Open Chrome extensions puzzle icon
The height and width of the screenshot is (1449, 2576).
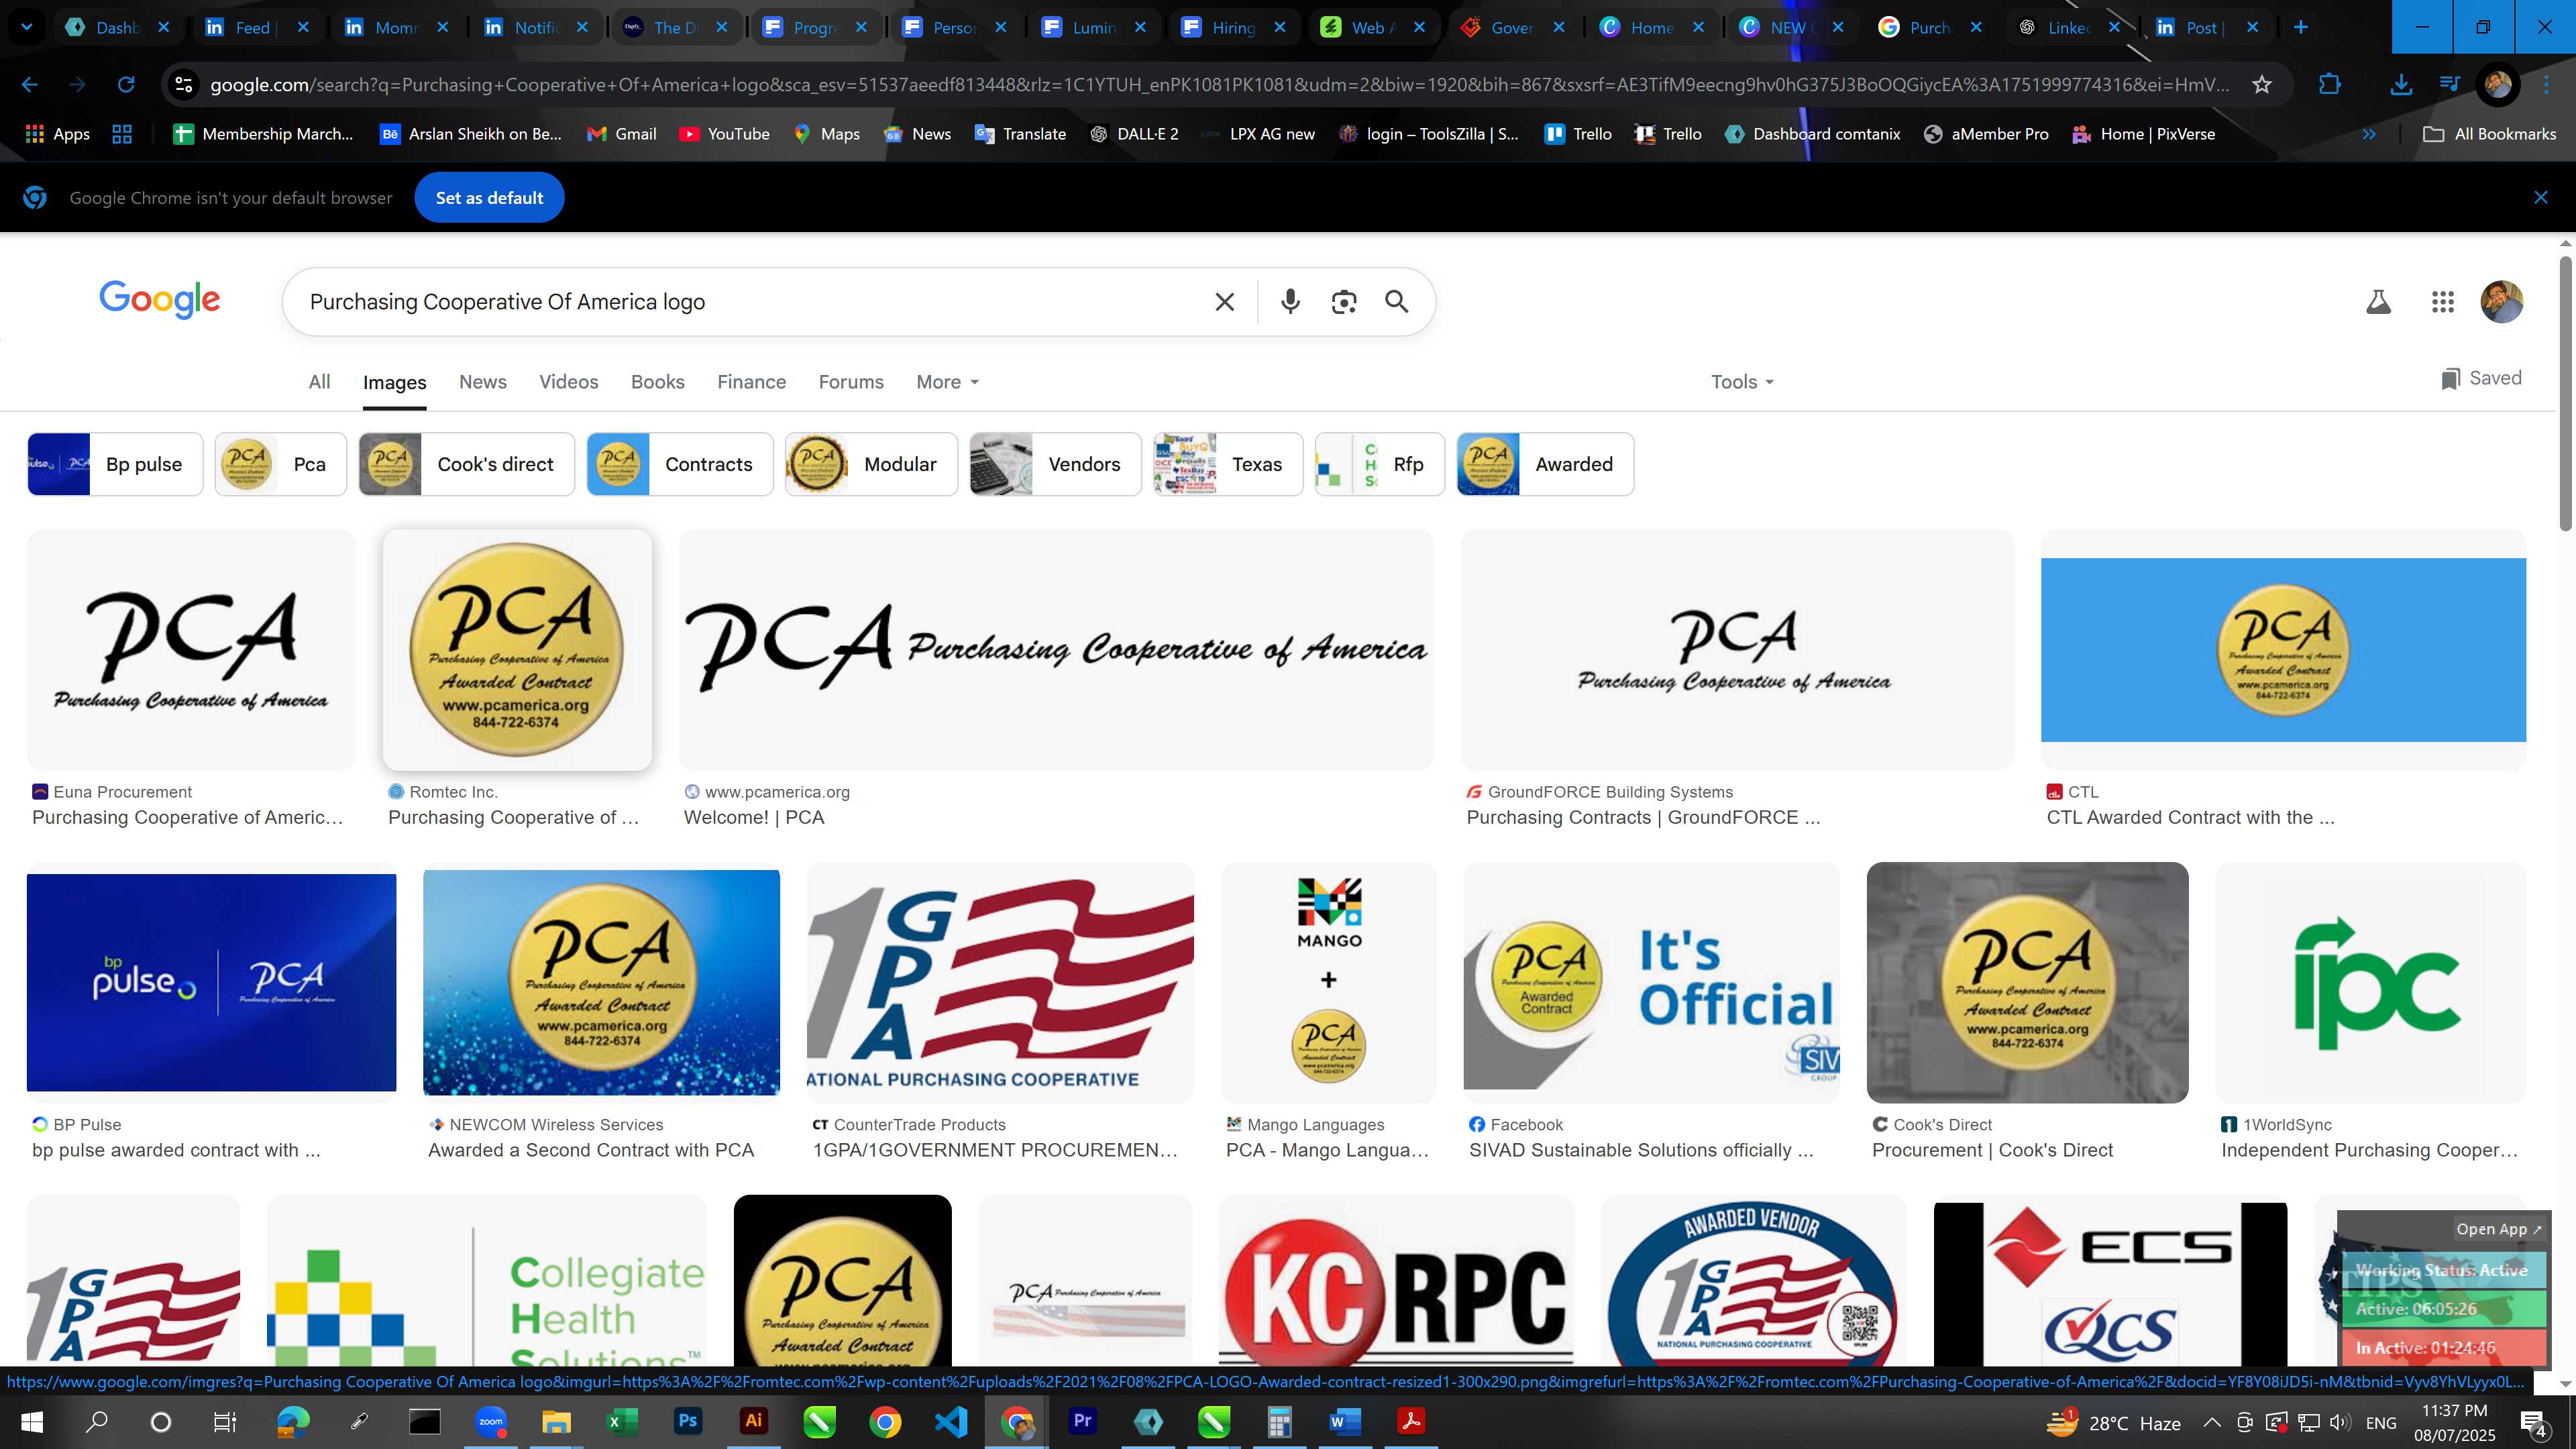(2330, 85)
